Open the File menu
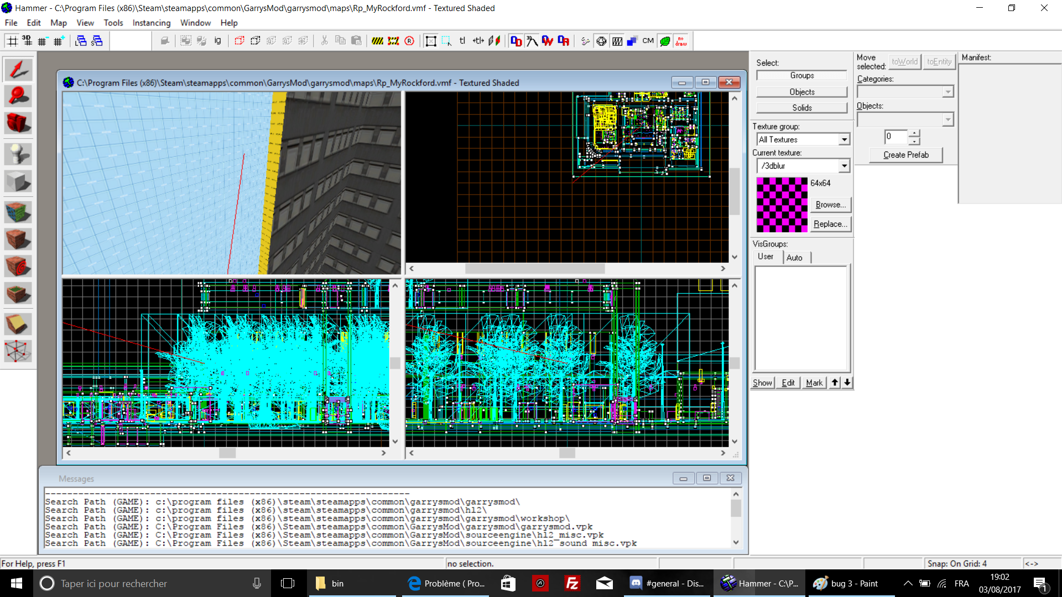This screenshot has height=597, width=1062. (x=11, y=23)
